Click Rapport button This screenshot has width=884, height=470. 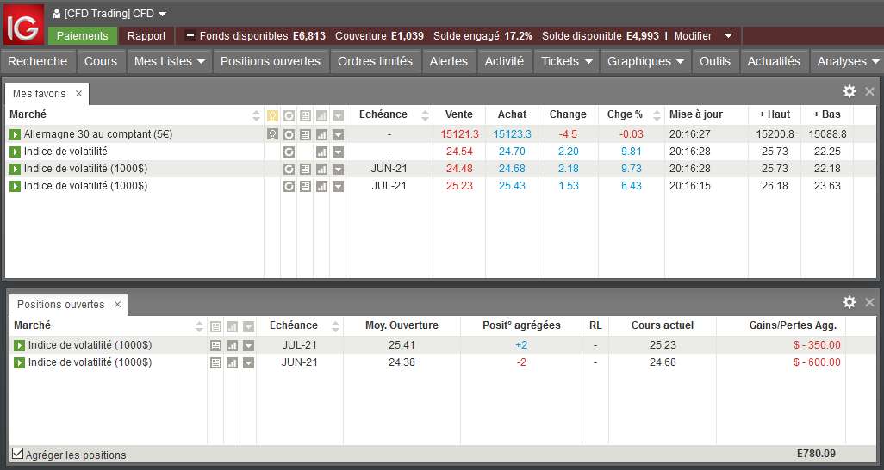point(146,35)
